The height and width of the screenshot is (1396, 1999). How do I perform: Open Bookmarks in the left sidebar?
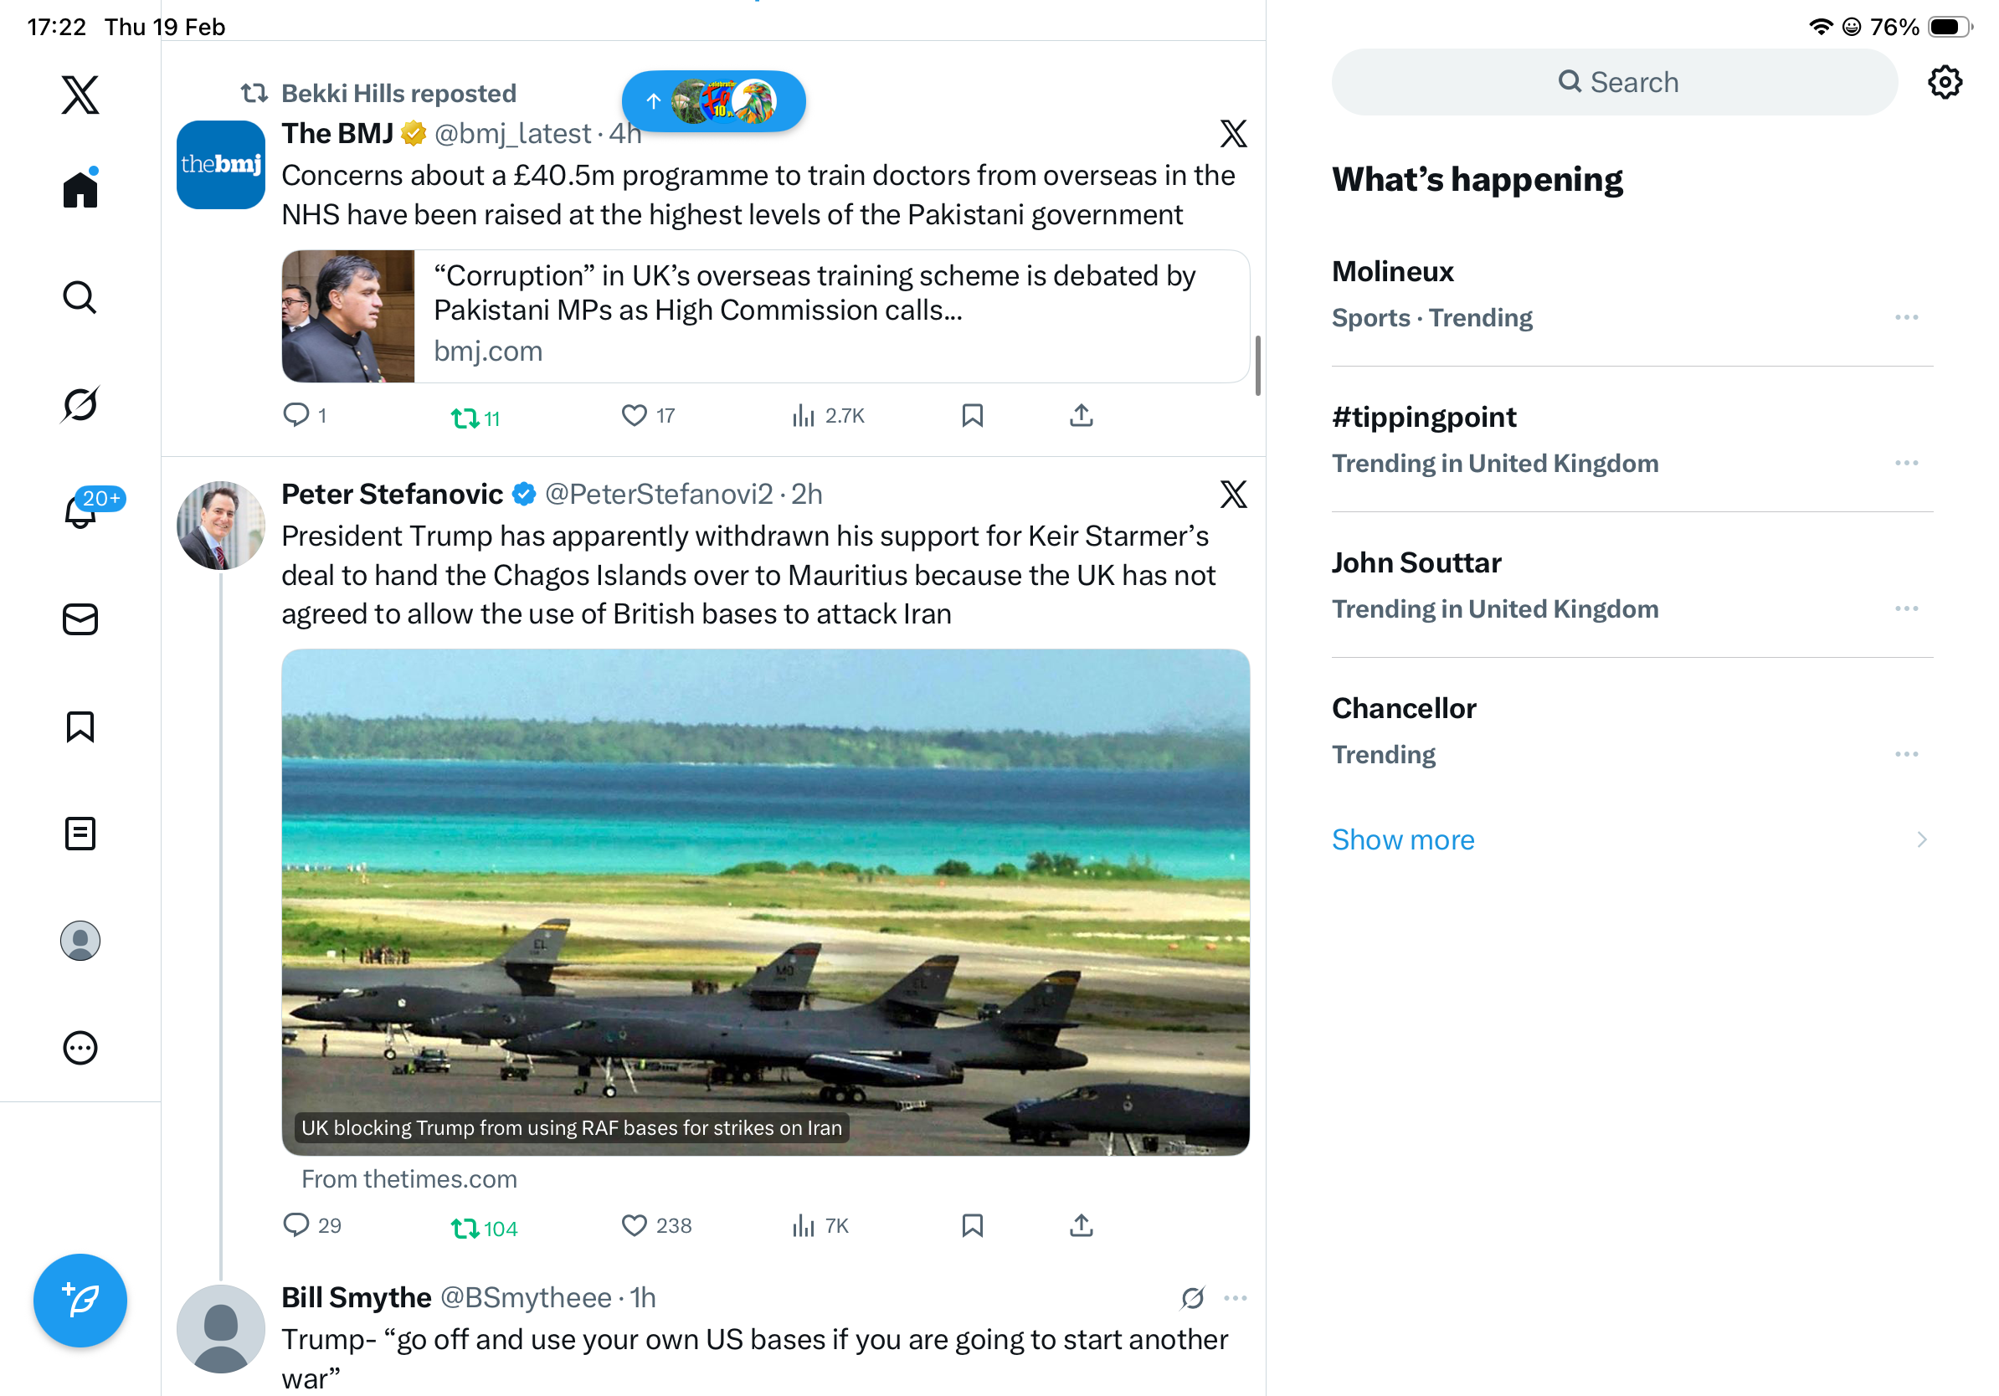pyautogui.click(x=80, y=726)
